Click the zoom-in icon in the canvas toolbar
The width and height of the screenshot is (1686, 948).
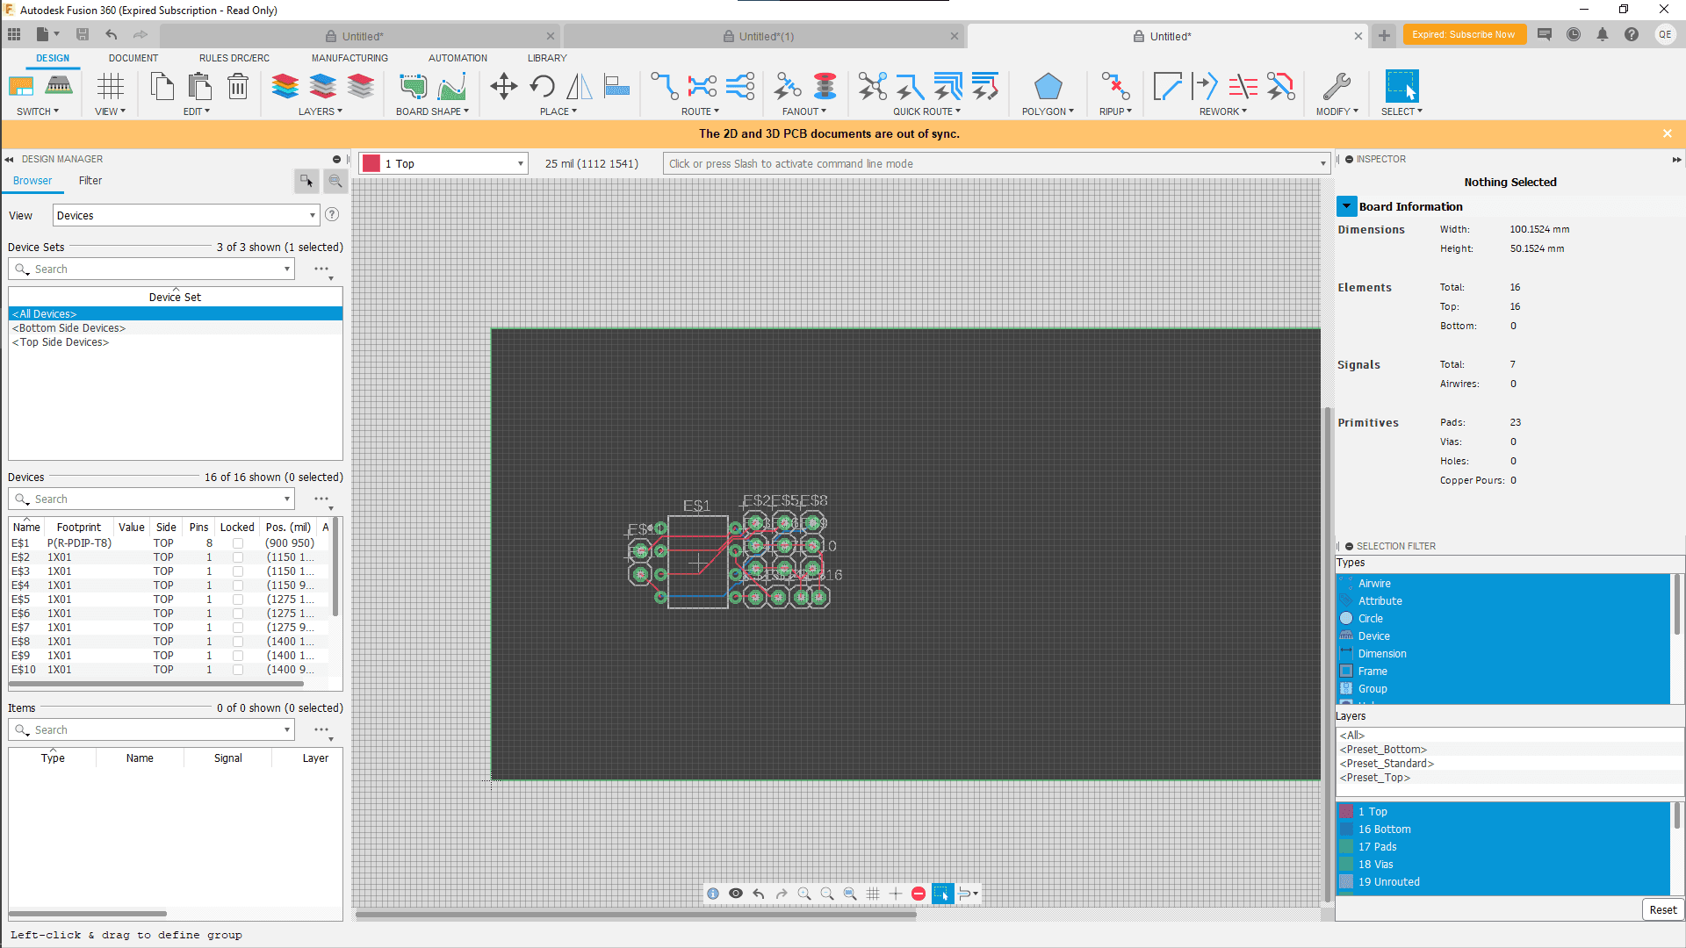click(x=805, y=893)
